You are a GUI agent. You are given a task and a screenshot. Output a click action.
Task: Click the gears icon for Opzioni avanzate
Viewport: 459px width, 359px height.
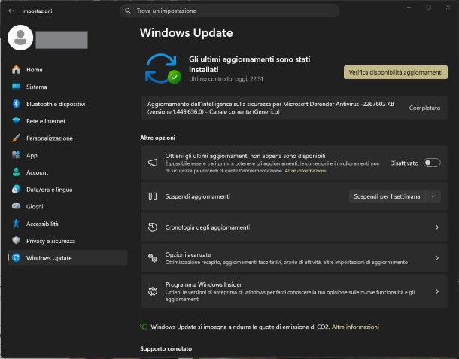click(153, 258)
